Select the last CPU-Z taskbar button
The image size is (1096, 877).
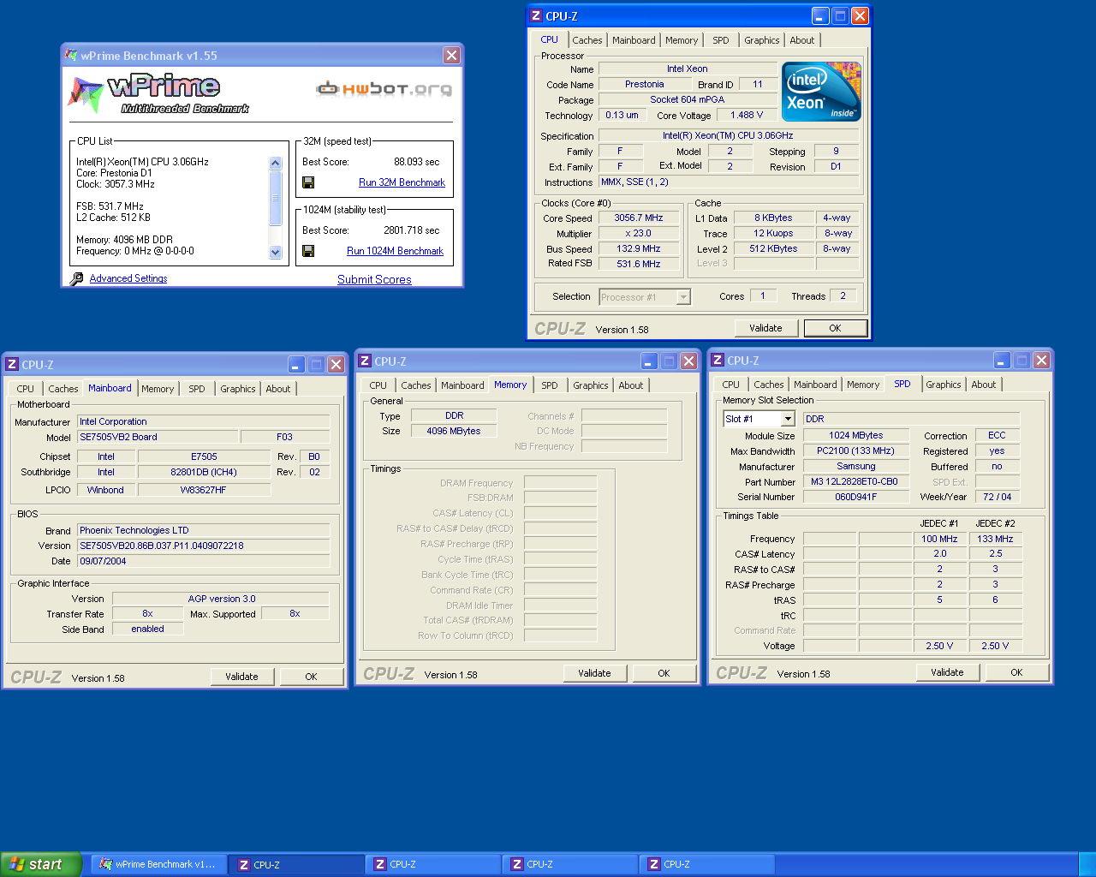click(706, 864)
